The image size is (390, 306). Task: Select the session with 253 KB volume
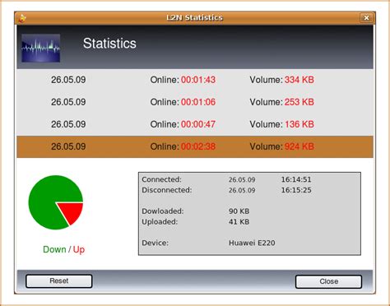(195, 102)
